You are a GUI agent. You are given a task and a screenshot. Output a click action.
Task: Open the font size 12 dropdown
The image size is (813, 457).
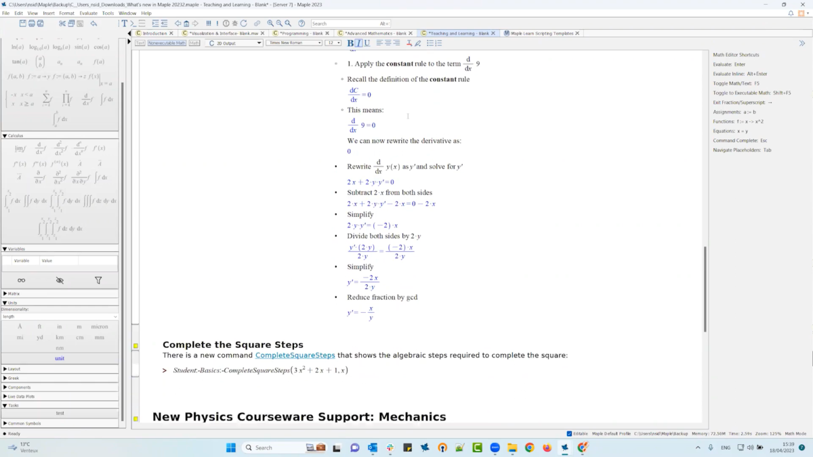(x=333, y=43)
